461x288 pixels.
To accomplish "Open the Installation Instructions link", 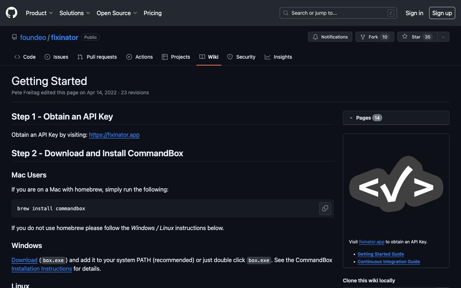I will (x=42, y=269).
